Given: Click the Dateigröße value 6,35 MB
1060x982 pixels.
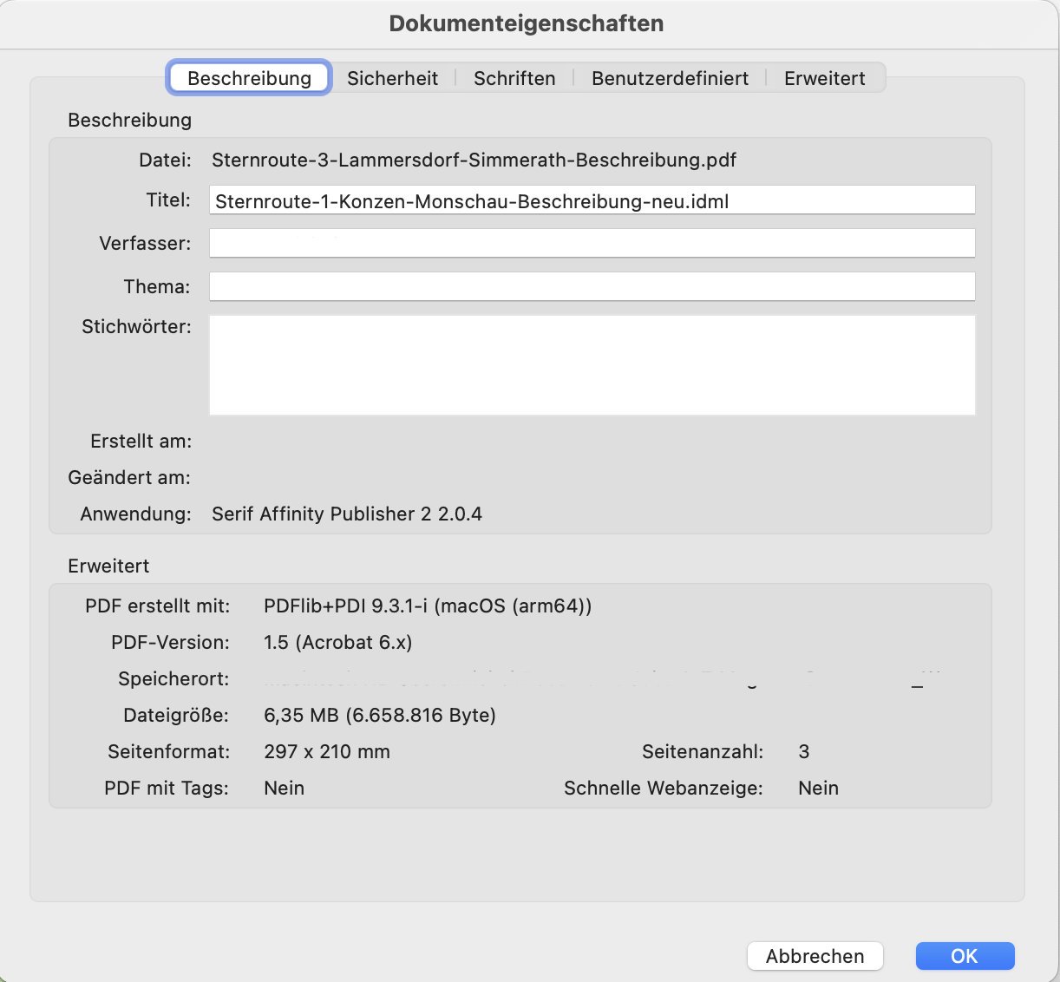Looking at the screenshot, I should 379,715.
